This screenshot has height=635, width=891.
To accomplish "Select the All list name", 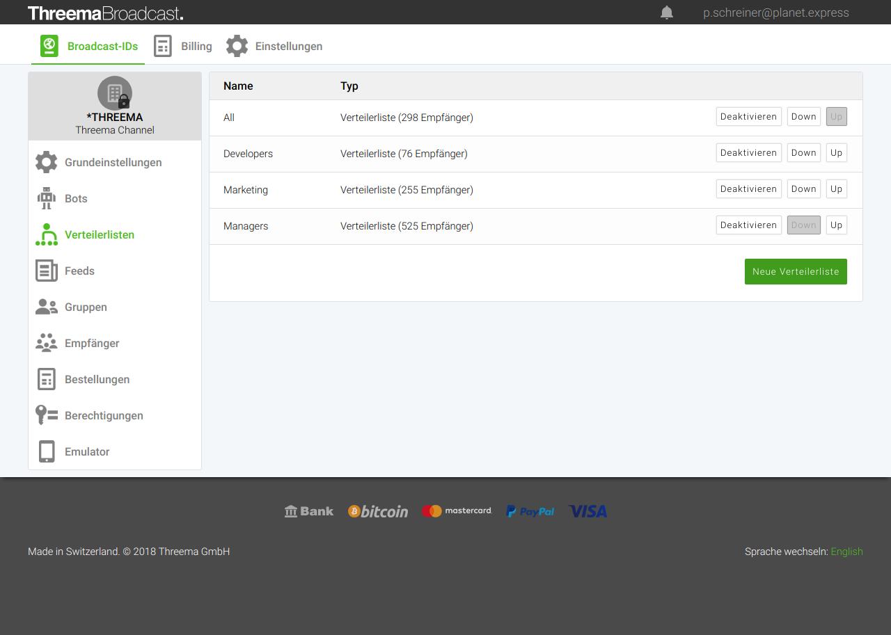I will (x=229, y=118).
